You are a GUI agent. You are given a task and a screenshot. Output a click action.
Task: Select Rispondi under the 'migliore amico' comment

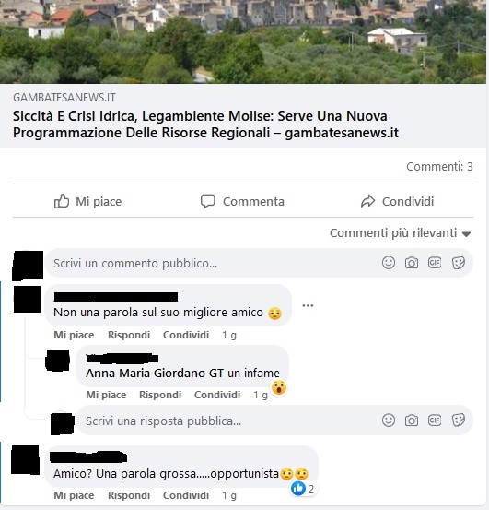click(129, 335)
